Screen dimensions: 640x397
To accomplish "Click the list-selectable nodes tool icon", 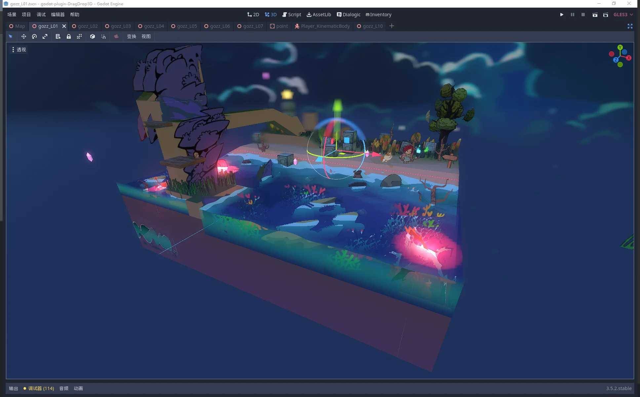I will point(58,36).
